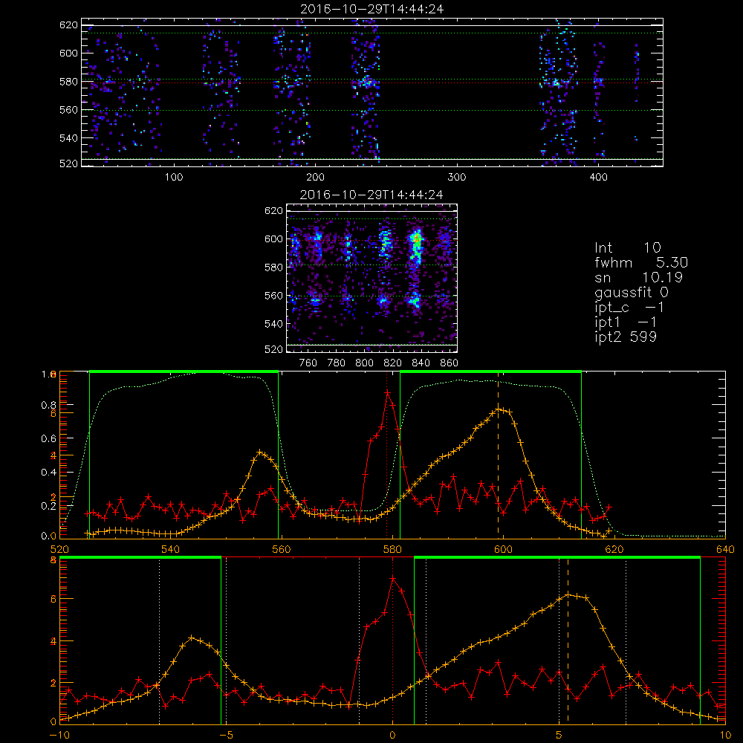Viewport: 743px width, 743px height.
Task: Click x-axis label 540 of profile plot
Action: point(171,549)
